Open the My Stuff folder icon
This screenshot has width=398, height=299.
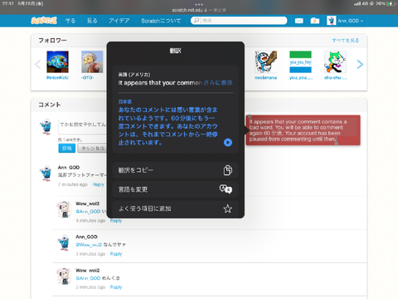point(315,21)
